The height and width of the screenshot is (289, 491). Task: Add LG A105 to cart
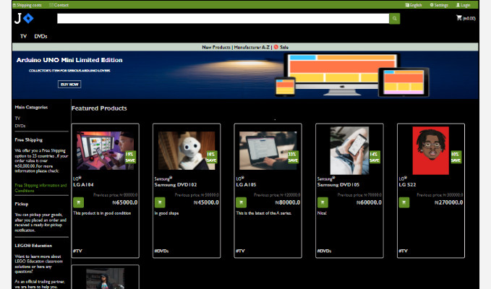coord(241,202)
